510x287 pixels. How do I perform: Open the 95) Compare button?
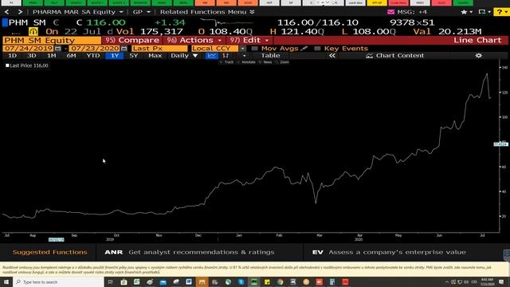132,41
